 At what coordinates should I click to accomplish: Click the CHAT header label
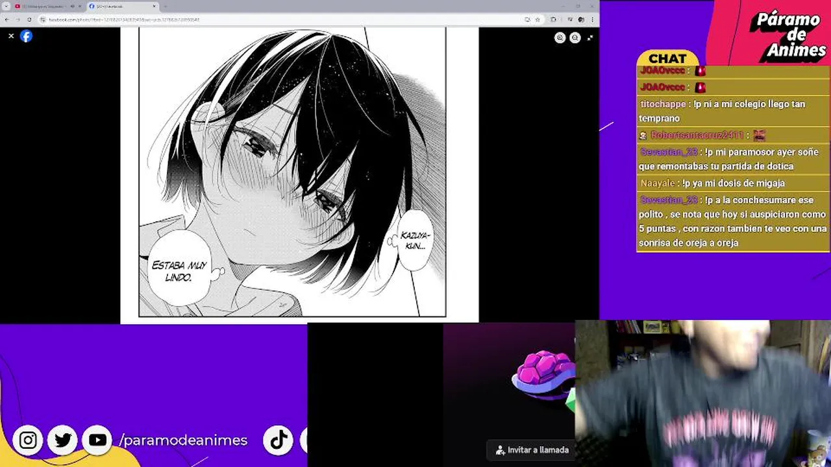coord(667,58)
